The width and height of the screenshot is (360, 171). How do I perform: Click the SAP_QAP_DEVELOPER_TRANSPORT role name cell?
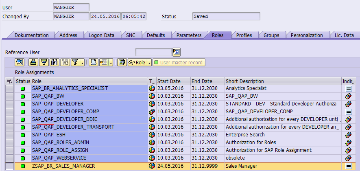click(x=89, y=127)
